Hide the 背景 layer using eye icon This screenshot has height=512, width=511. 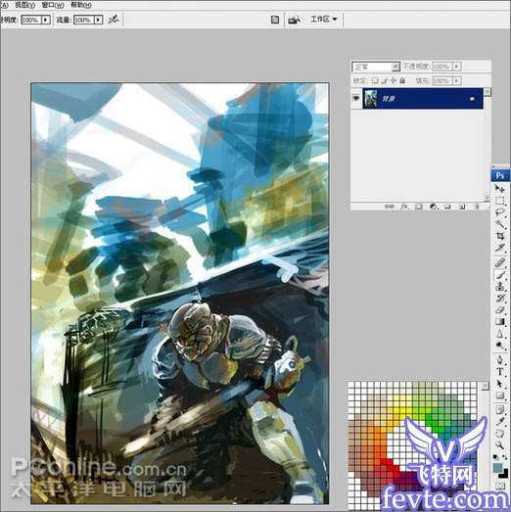click(355, 98)
